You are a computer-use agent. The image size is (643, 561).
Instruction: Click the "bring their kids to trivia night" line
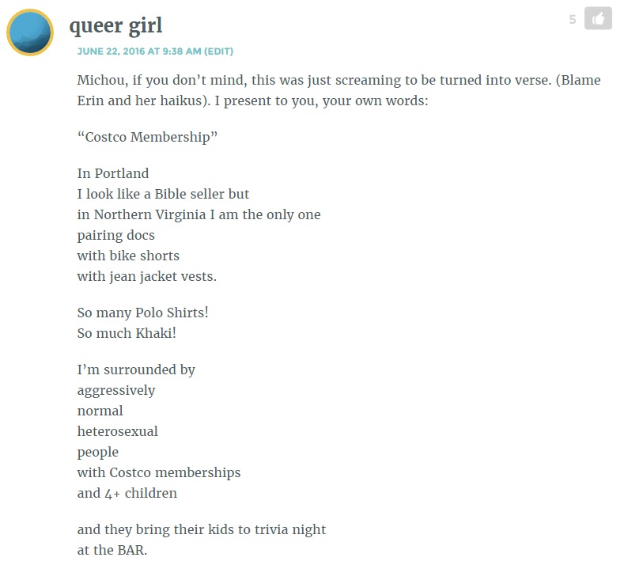pos(202,529)
